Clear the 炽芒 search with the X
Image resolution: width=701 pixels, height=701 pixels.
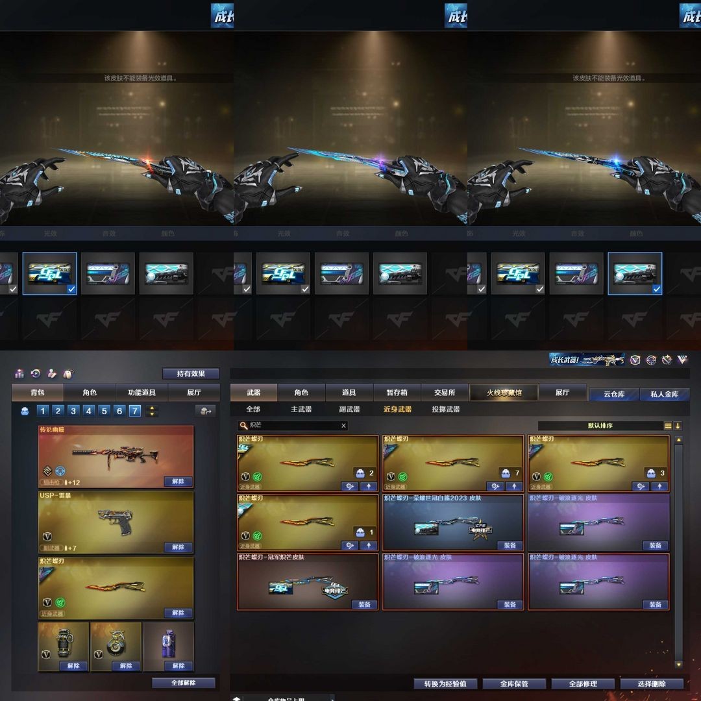click(x=343, y=426)
